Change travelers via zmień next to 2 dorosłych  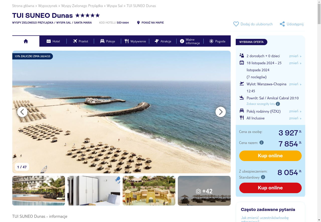[x=295, y=56]
